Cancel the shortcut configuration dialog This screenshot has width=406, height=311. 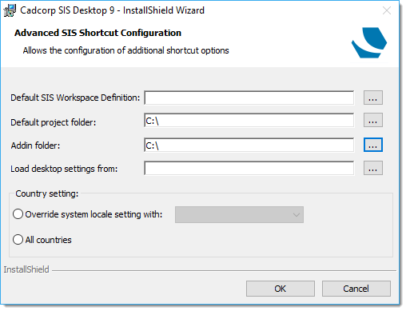356,289
